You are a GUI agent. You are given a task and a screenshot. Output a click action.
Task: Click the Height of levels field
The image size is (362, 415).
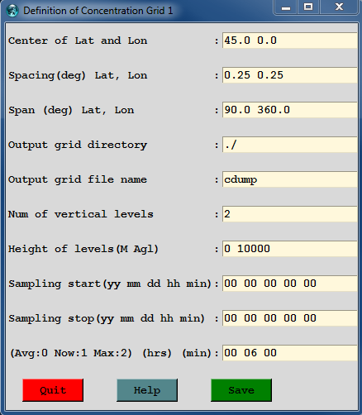[290, 249]
